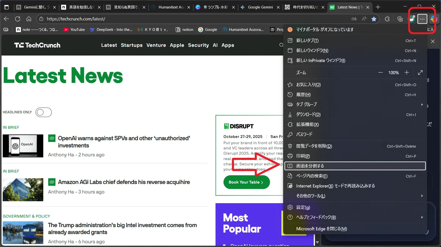Open the browser home page icon
This screenshot has width=441, height=247.
[29, 19]
